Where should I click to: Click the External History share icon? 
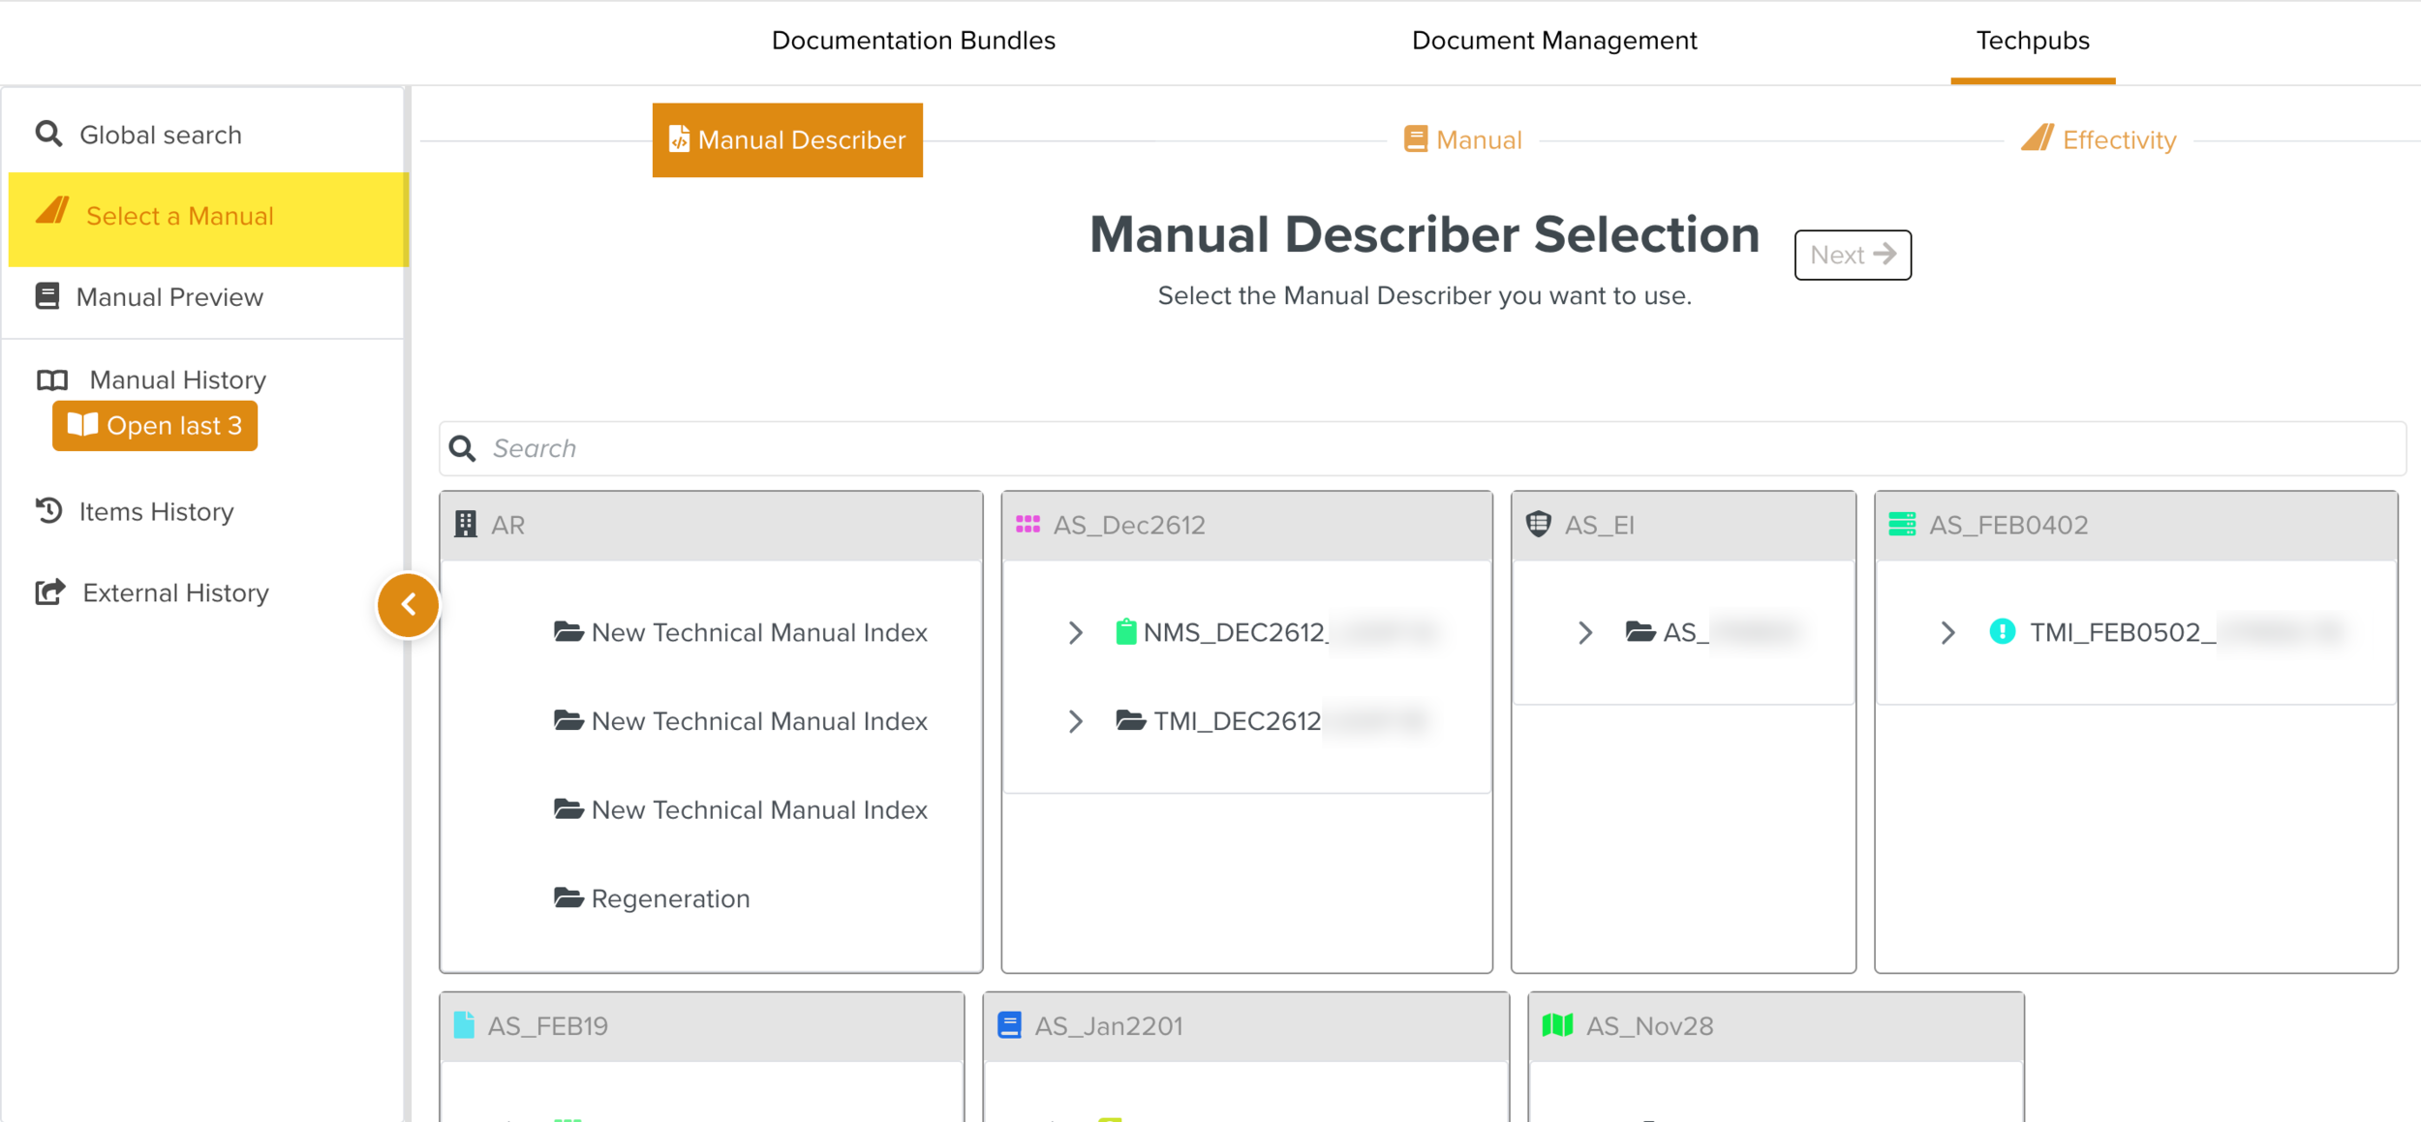coord(49,591)
